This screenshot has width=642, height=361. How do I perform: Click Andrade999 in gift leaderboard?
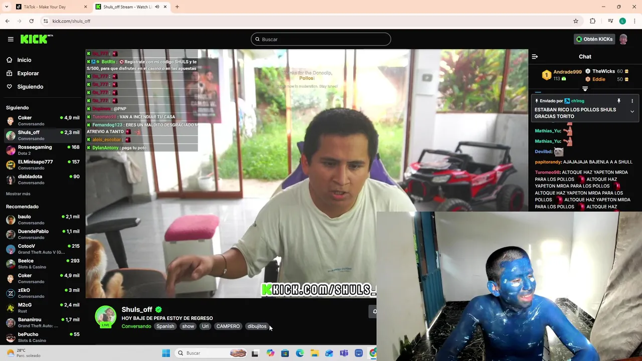click(567, 72)
